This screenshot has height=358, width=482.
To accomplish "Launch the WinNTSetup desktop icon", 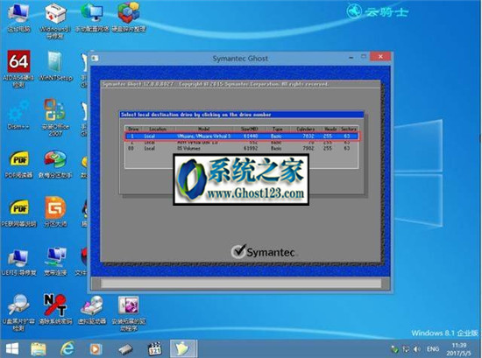I will [55, 66].
